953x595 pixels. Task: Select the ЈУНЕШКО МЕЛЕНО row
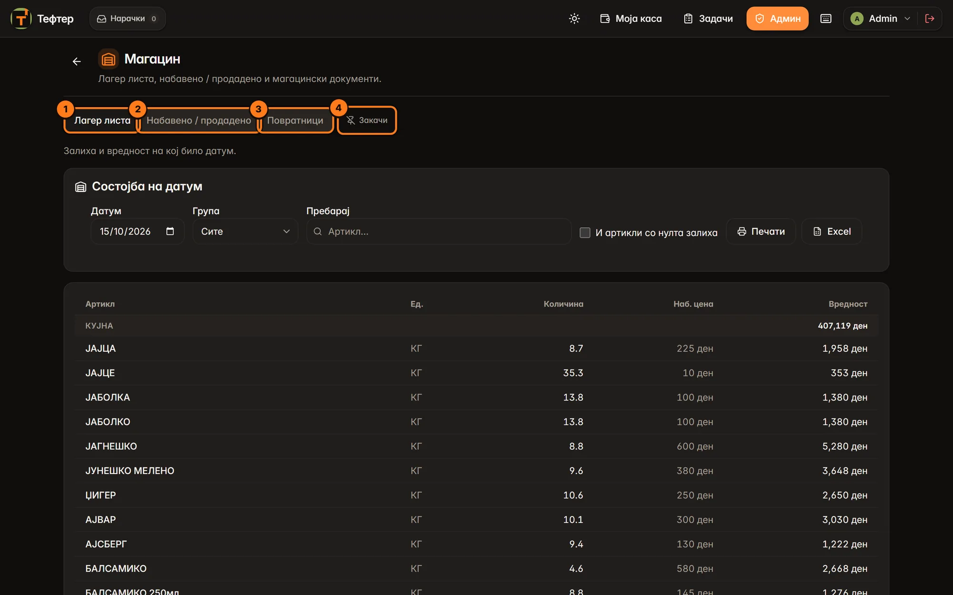476,471
